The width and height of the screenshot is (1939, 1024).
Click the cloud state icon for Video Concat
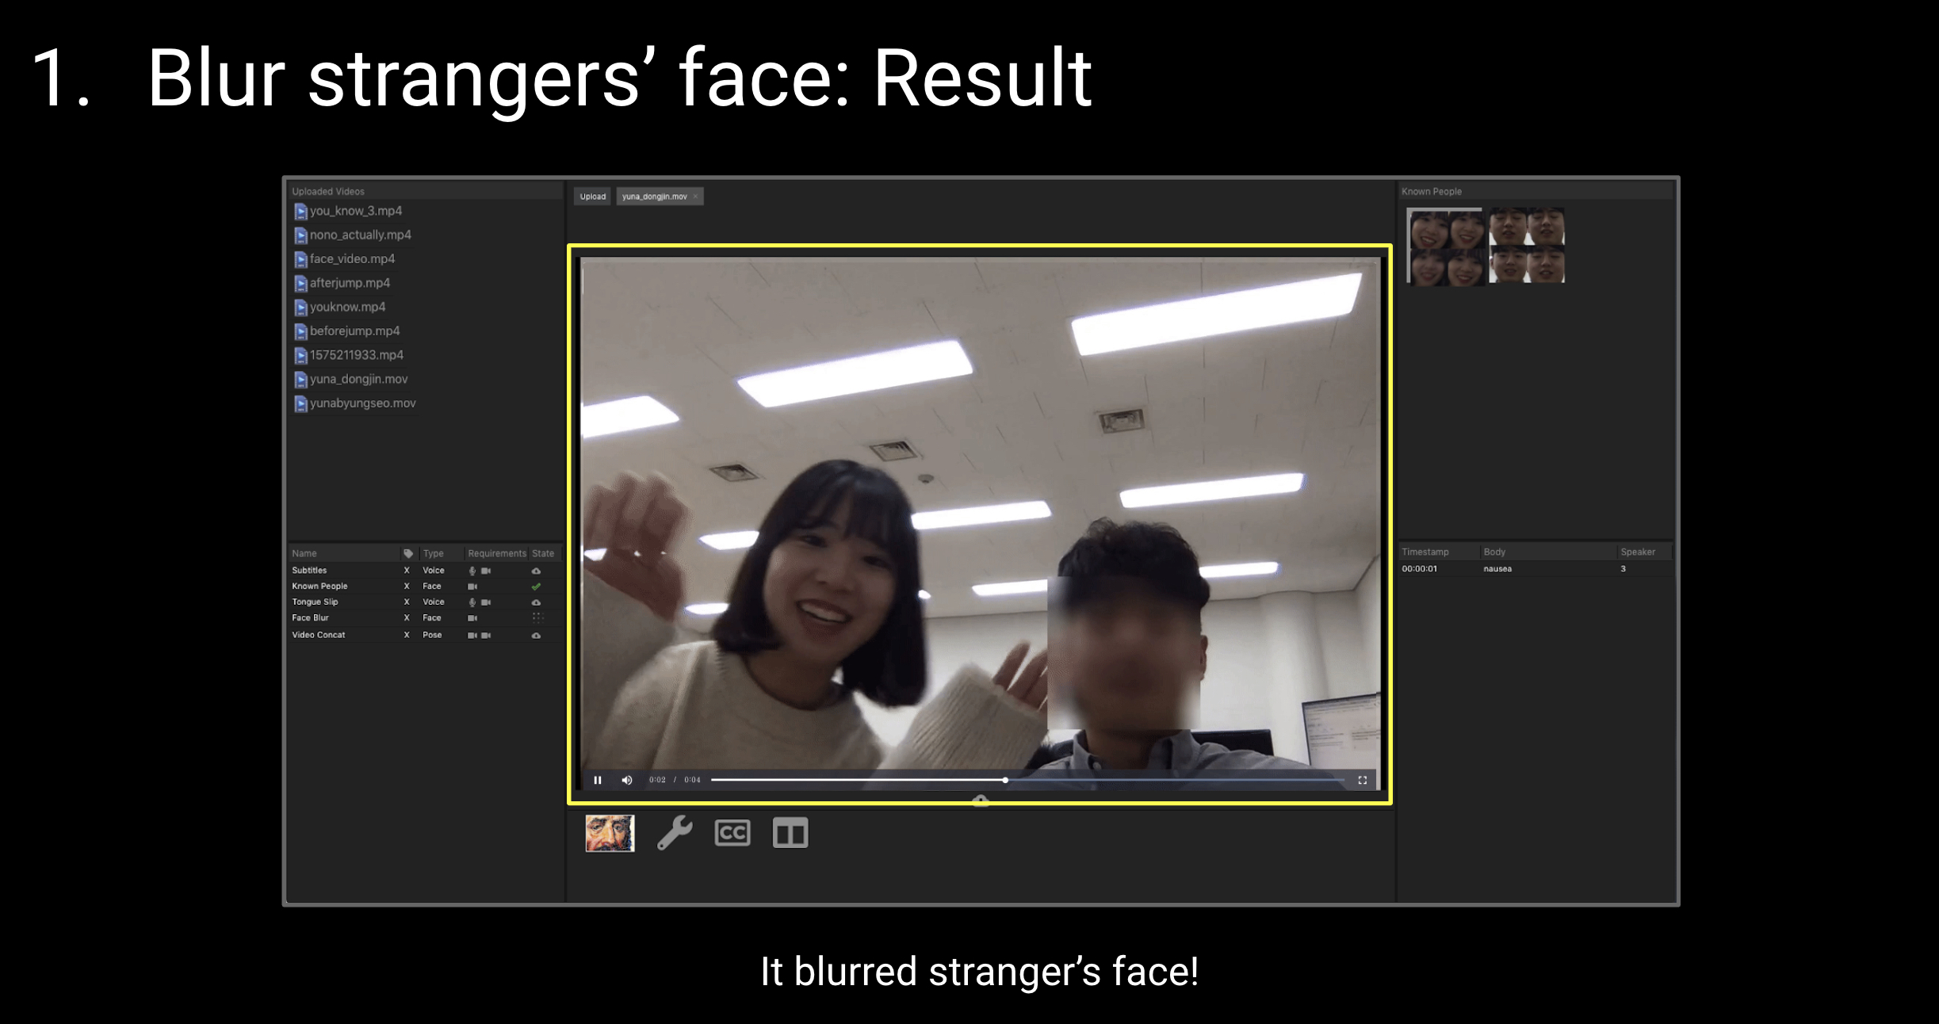(536, 635)
